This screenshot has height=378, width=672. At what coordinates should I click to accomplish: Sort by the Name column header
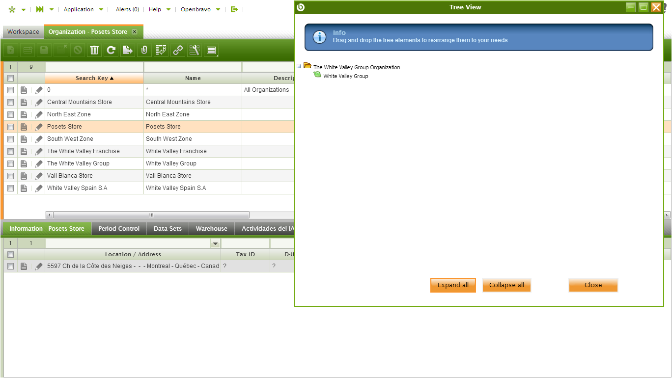click(193, 78)
